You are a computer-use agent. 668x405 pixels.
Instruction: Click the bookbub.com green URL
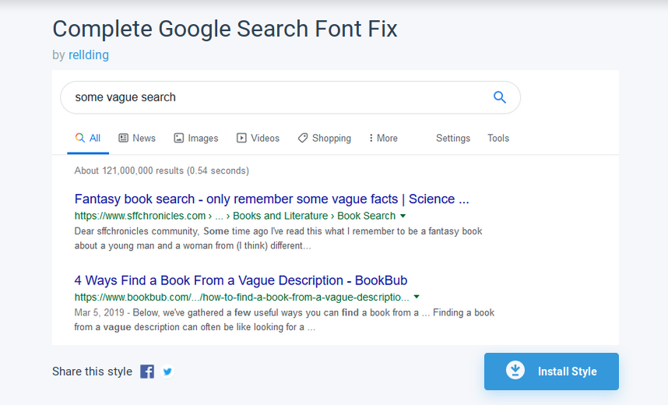point(241,298)
